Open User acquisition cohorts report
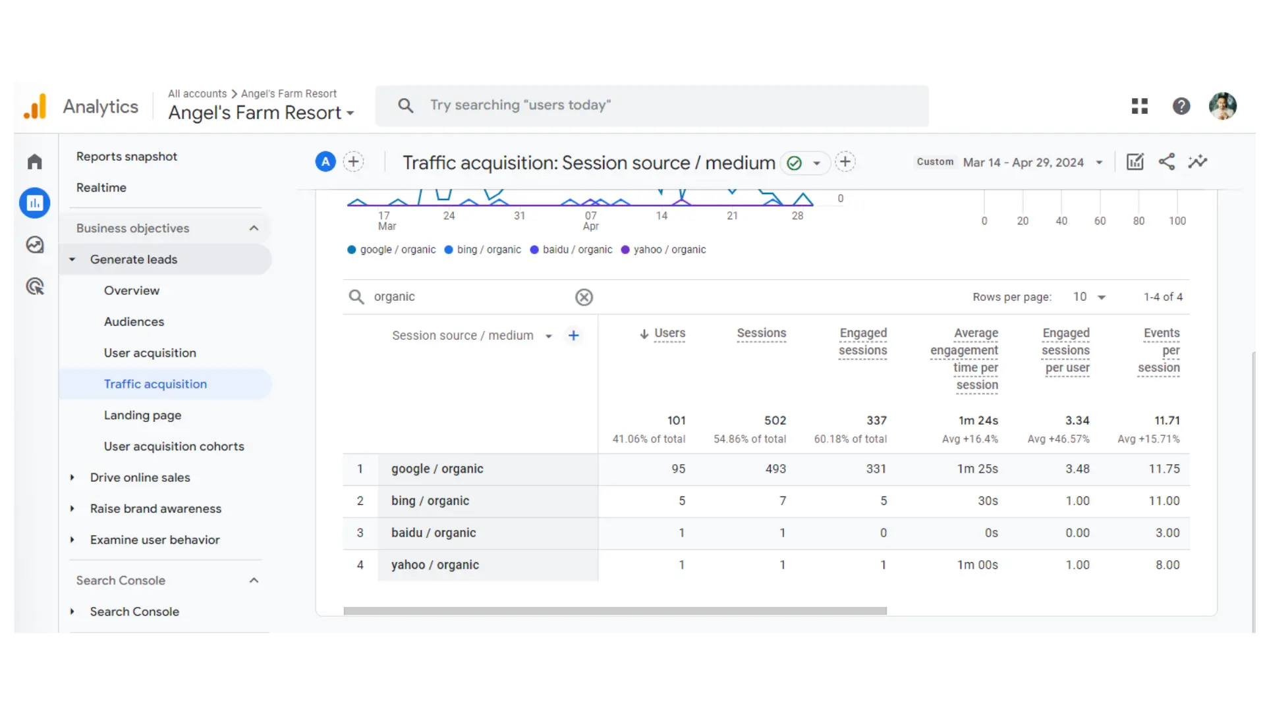This screenshot has width=1265, height=711. (x=174, y=446)
